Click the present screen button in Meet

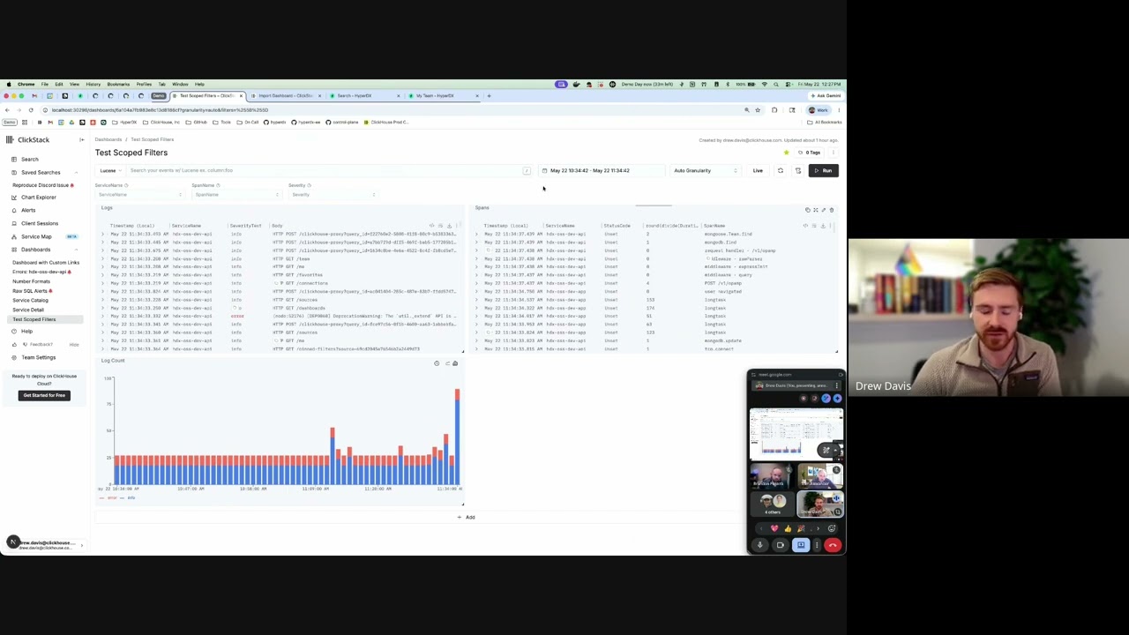(x=801, y=545)
